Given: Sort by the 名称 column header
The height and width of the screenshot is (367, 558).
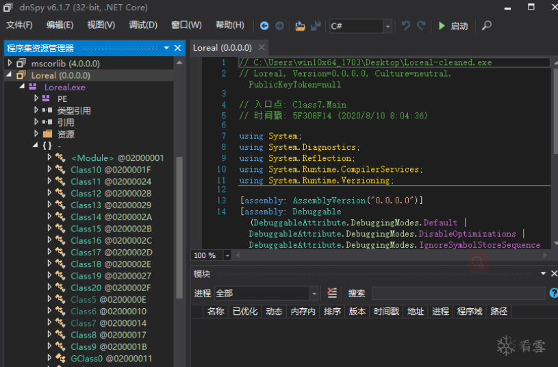Looking at the screenshot, I should [x=216, y=312].
